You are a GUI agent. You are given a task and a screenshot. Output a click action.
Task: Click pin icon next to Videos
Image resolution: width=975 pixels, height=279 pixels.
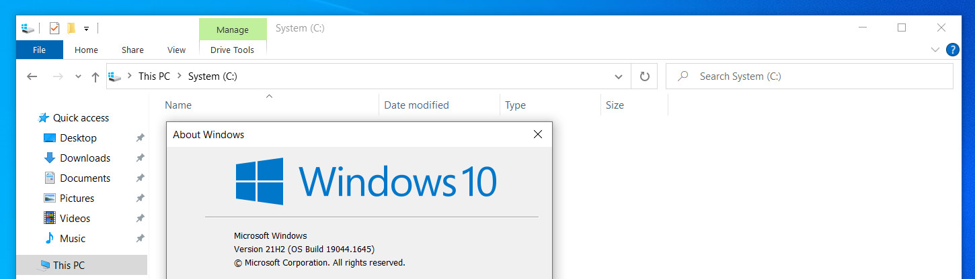pos(140,219)
